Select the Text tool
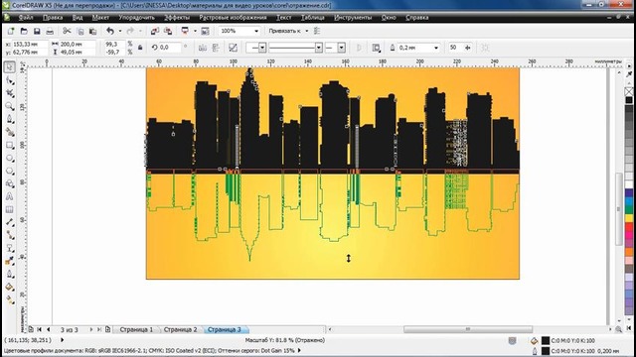This screenshot has height=357, width=636. click(x=10, y=196)
